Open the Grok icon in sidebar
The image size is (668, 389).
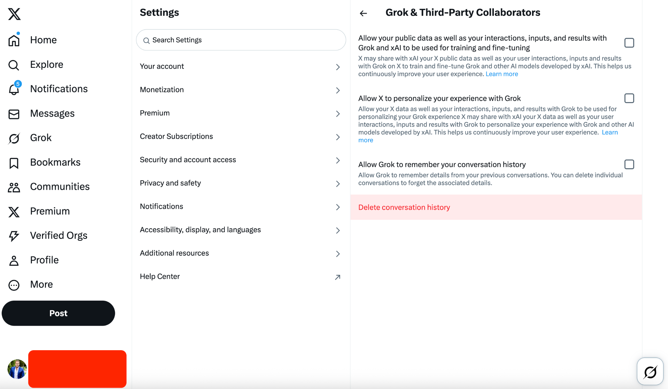(14, 138)
